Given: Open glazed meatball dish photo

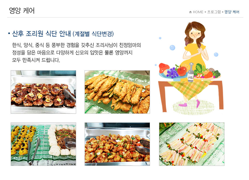Looking at the screenshot, I should (x=43, y=92).
